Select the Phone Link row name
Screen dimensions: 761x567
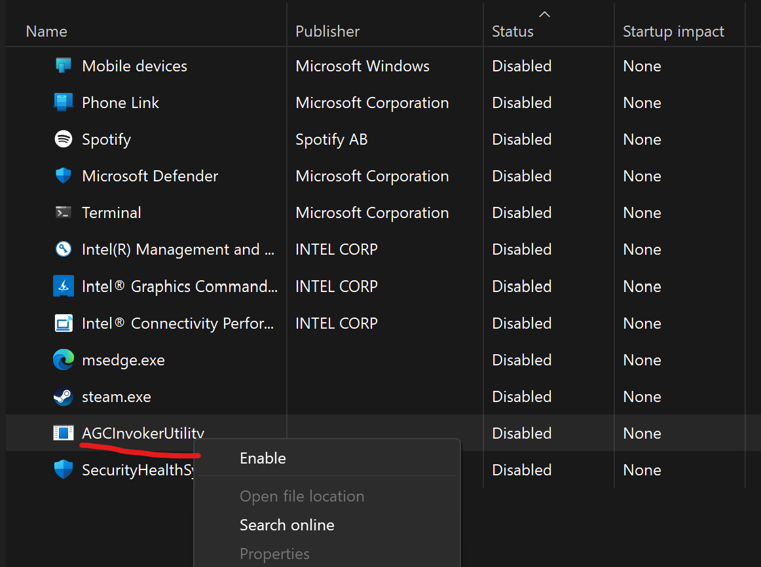click(x=121, y=103)
